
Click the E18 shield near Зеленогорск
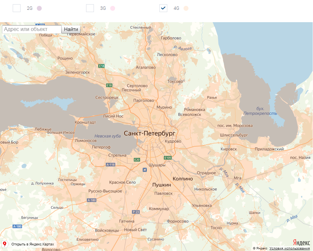pos(102,66)
